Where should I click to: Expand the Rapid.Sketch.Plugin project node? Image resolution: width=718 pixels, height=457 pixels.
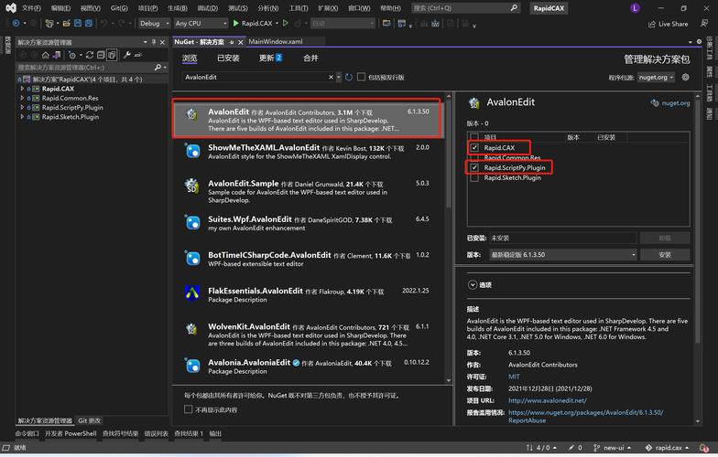[x=22, y=117]
